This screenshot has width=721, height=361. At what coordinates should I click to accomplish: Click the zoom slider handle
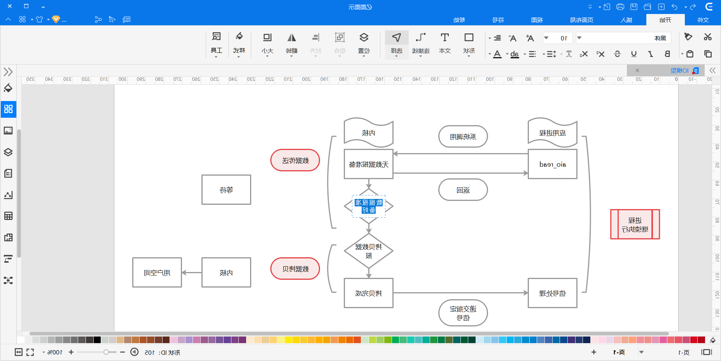pos(106,352)
